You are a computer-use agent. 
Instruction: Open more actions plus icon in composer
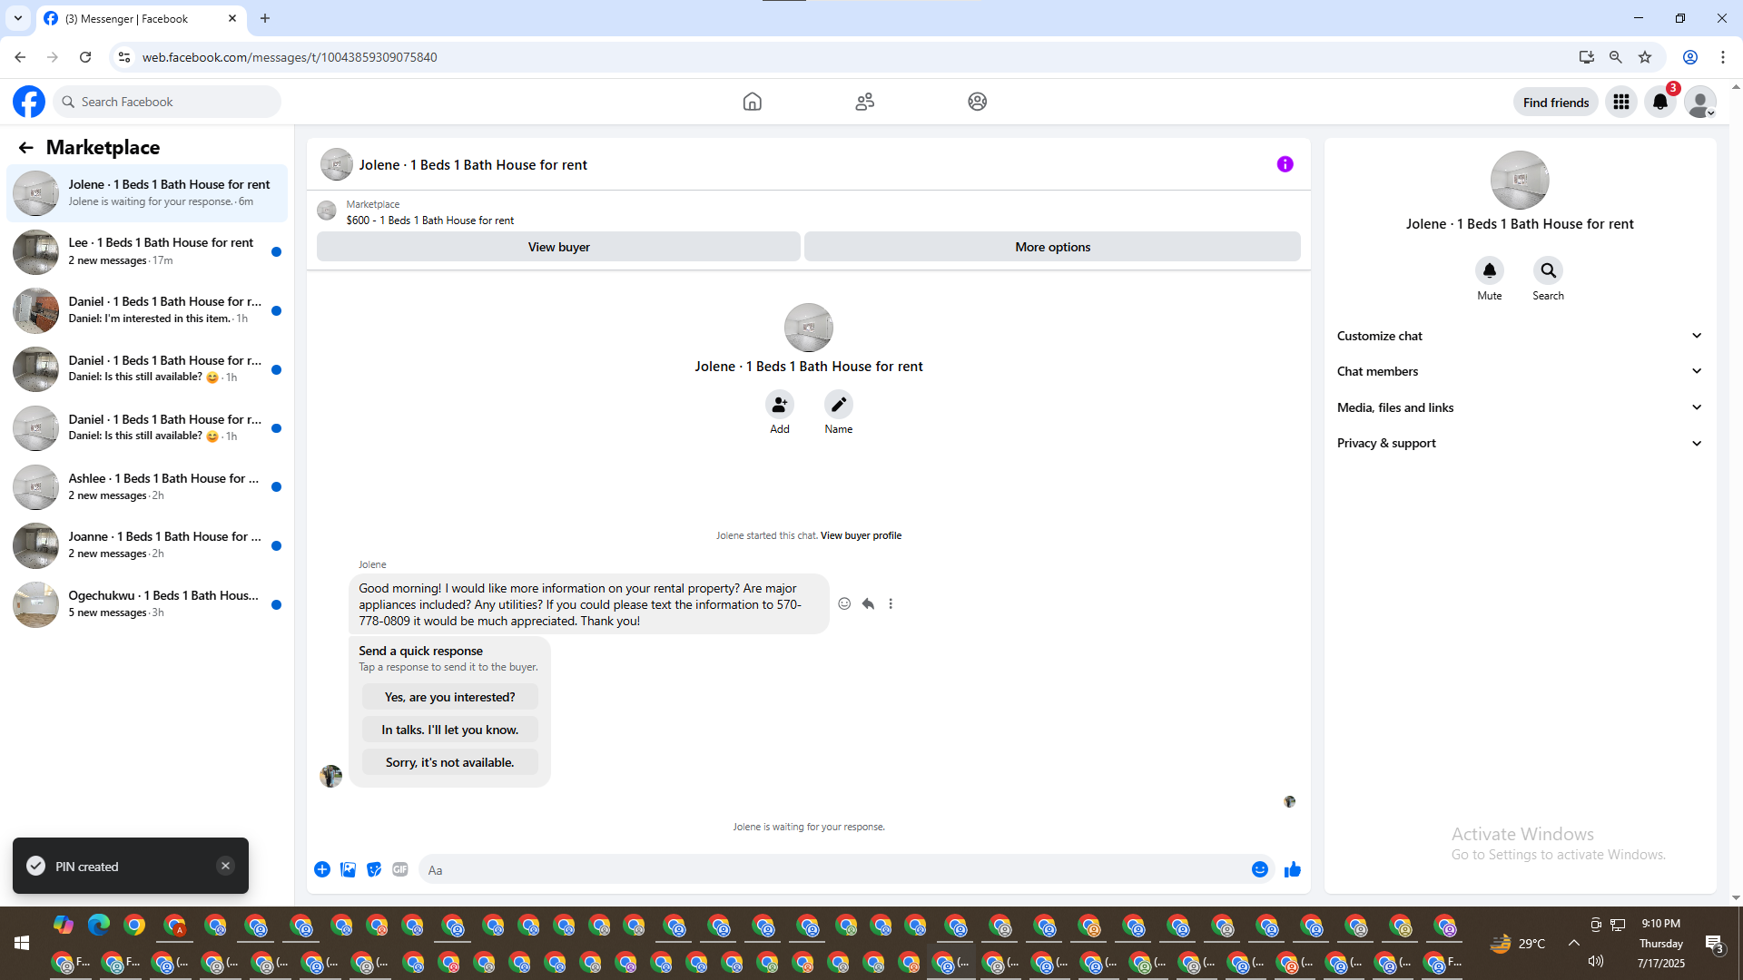pos(322,870)
